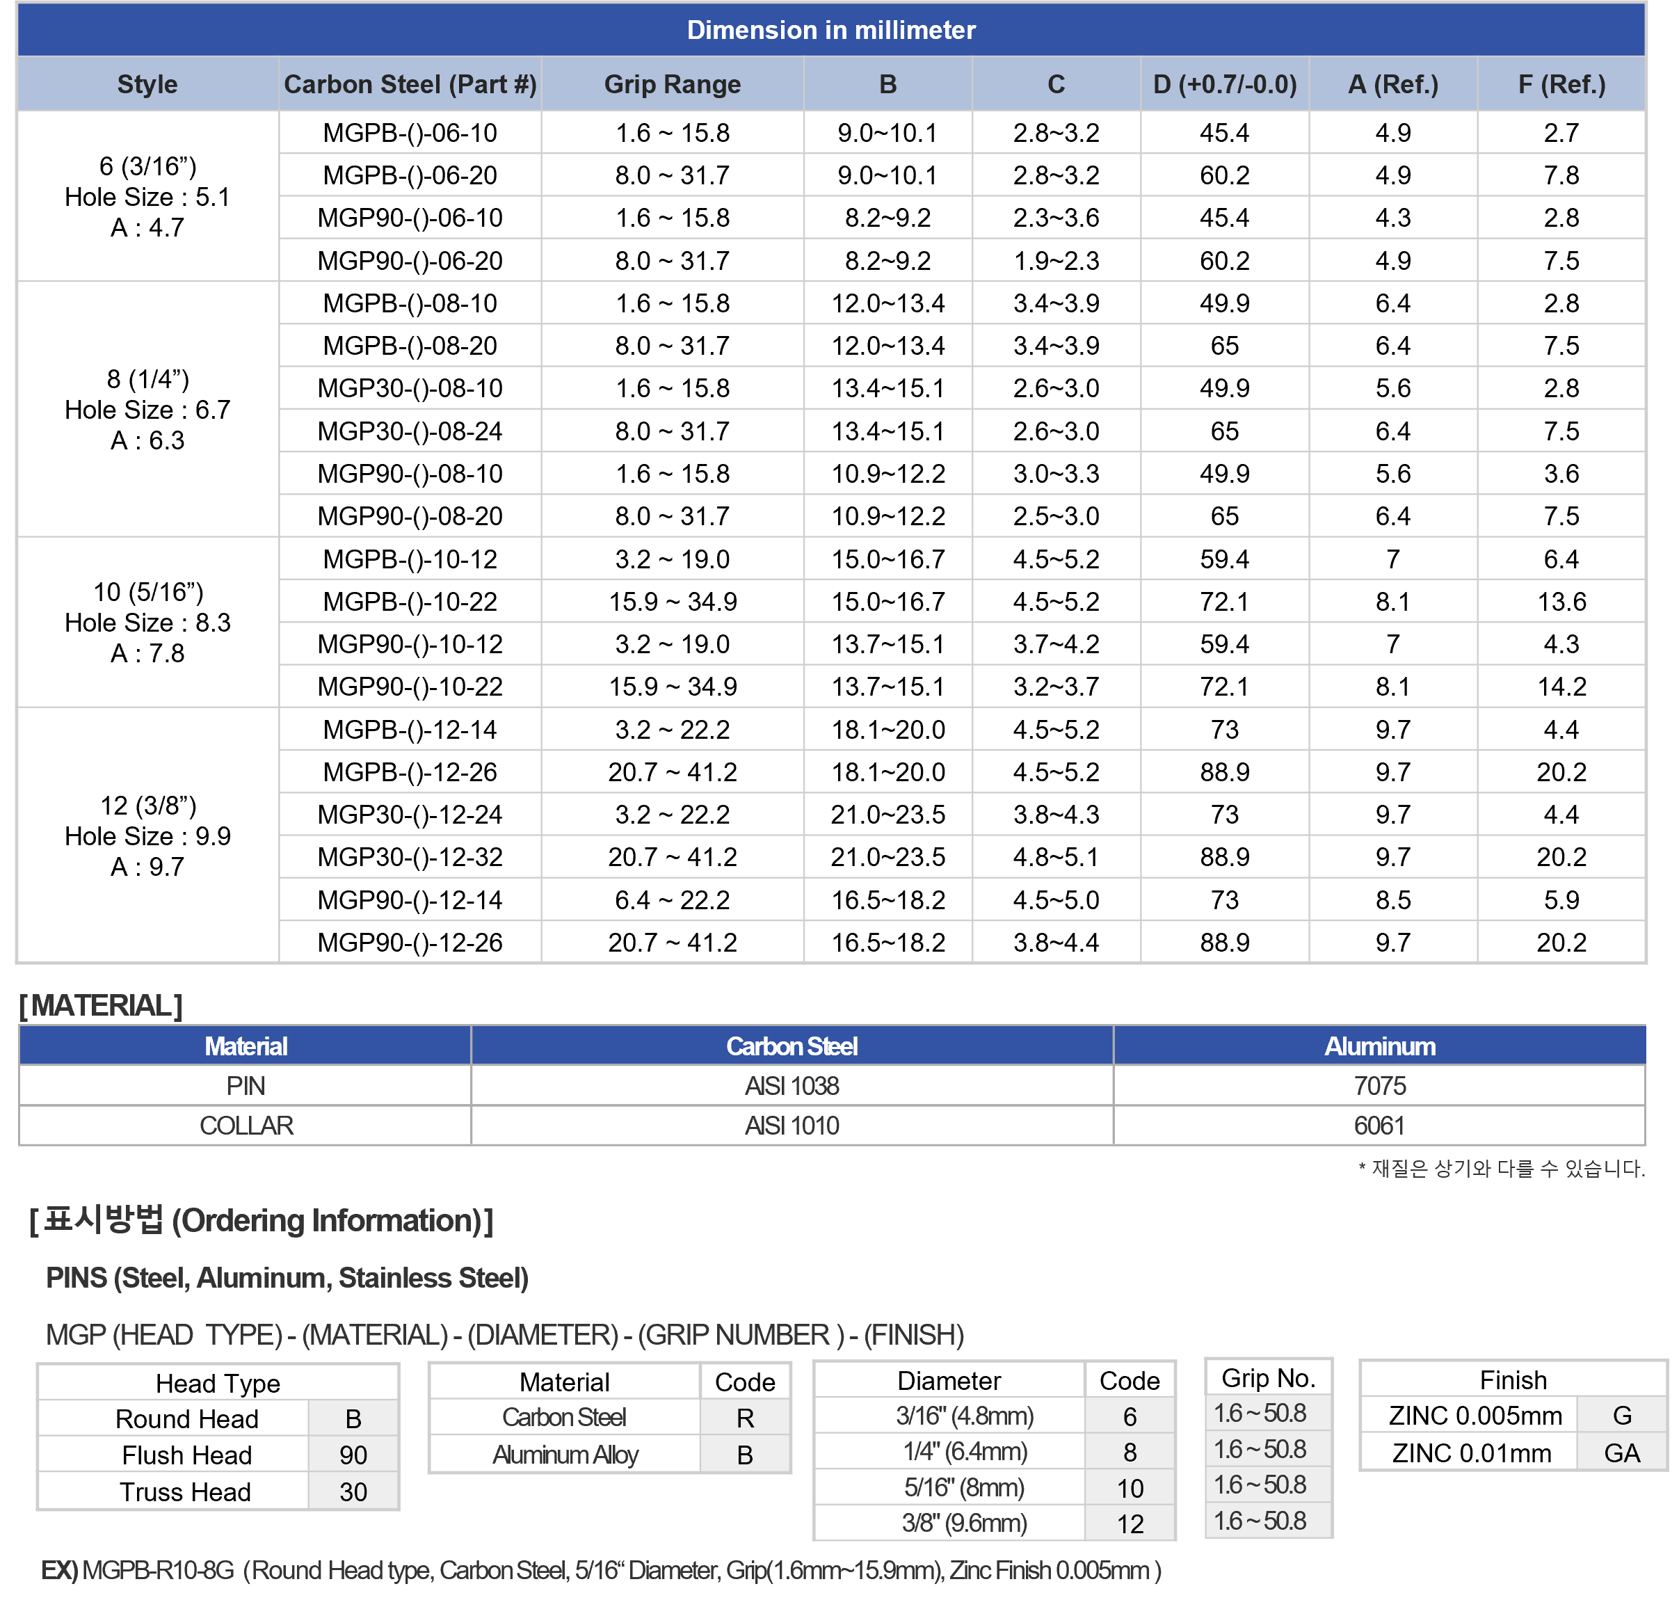Viewport: 1679px width, 1600px height.
Task: Select the grip range '6.4 ~ 22.2'
Action: click(x=672, y=901)
